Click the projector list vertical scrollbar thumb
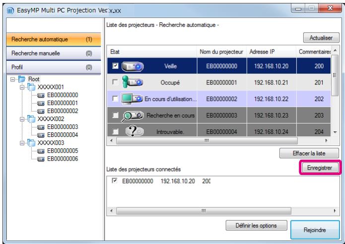345x244 pixels. click(x=335, y=75)
